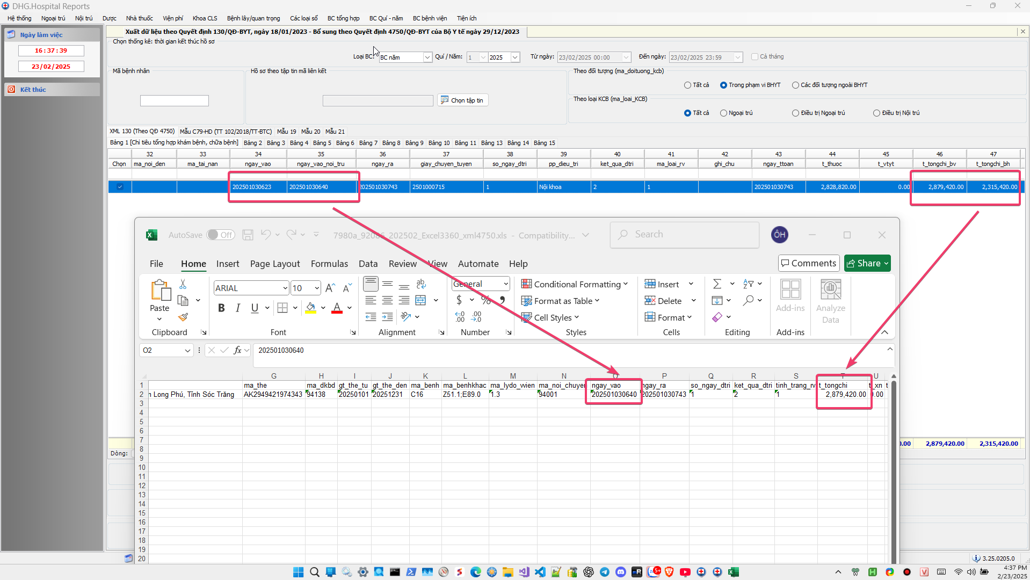Click Decrease Font Size icon
Screen dimensions: 1030x580
pyautogui.click(x=347, y=288)
